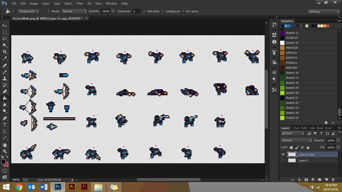
Task: Select Layer 0 in Layers panel
Action: point(309,160)
